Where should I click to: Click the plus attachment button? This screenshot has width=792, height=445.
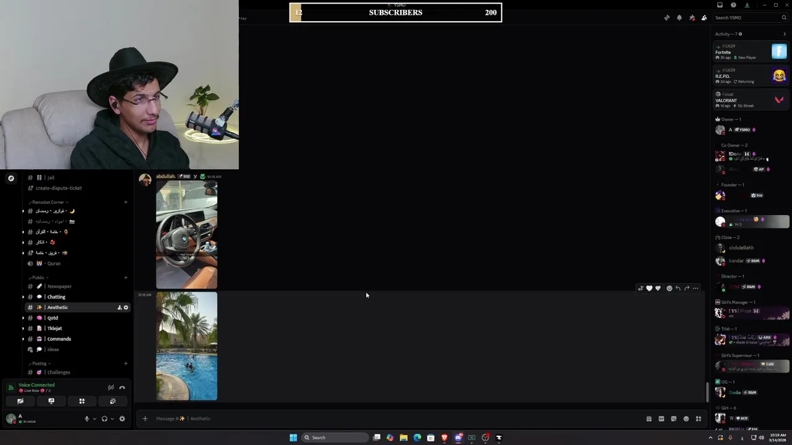[x=145, y=418]
